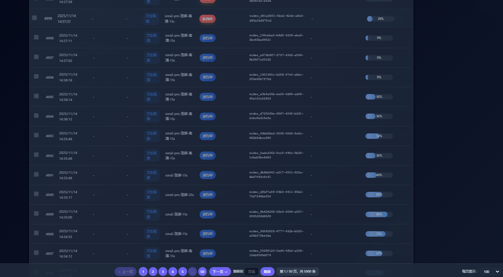Go to page 2 in pagination
This screenshot has width=503, height=277.
coord(153,272)
